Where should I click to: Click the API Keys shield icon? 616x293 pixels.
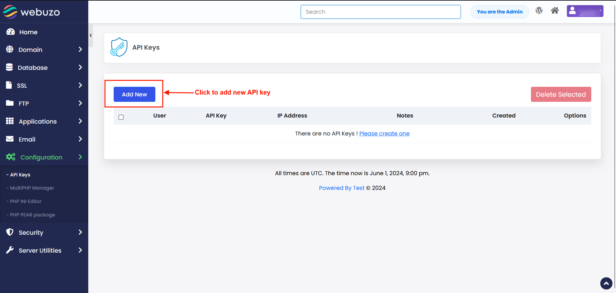click(119, 47)
